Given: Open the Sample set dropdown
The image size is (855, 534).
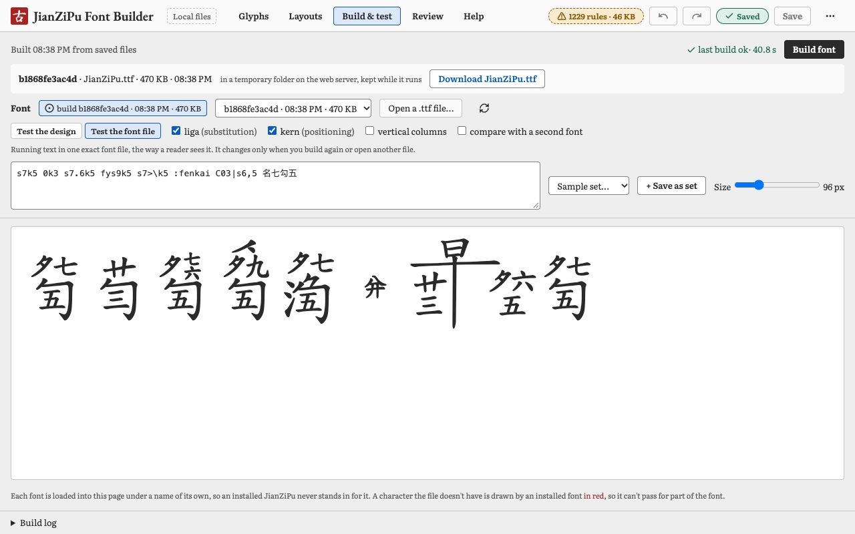Looking at the screenshot, I should [588, 186].
